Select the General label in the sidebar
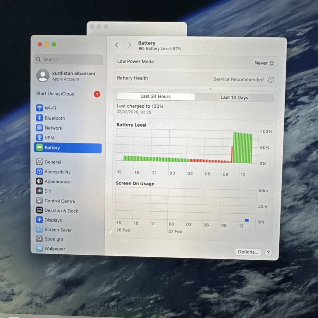Image resolution: width=318 pixels, height=318 pixels. 53,162
